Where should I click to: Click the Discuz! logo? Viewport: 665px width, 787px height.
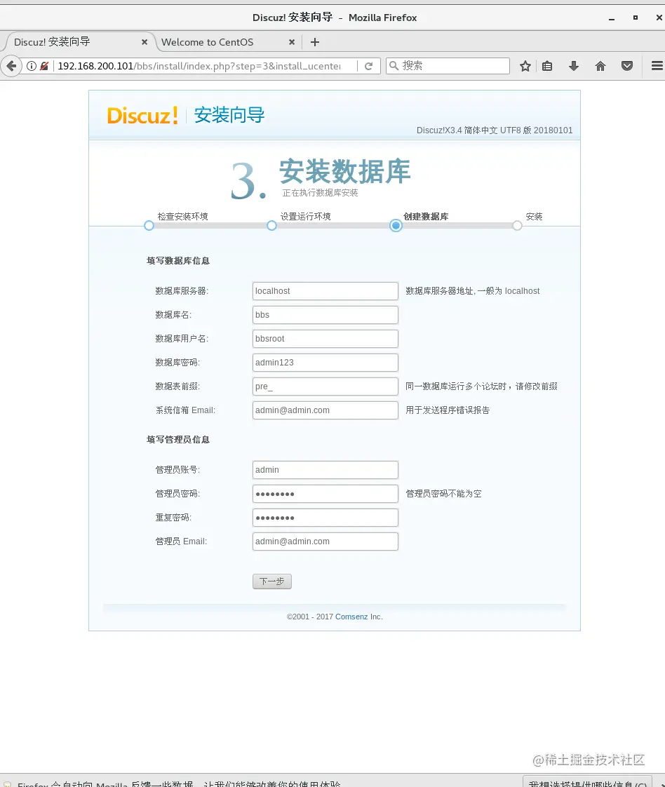[142, 116]
